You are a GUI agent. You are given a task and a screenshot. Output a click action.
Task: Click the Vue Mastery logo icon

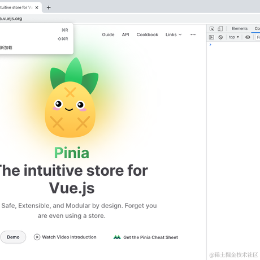click(117, 237)
